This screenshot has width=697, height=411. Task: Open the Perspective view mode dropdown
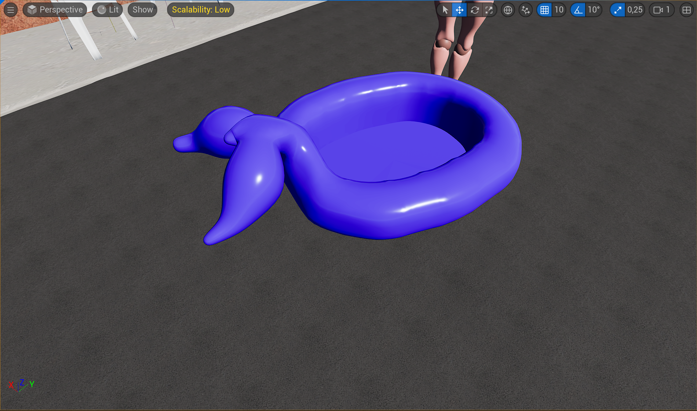coord(55,10)
